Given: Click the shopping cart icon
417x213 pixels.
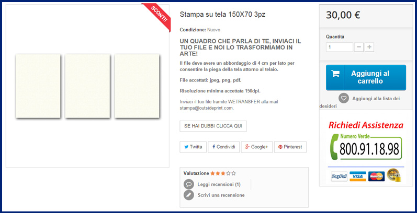Looking at the screenshot, I should pyautogui.click(x=335, y=74).
